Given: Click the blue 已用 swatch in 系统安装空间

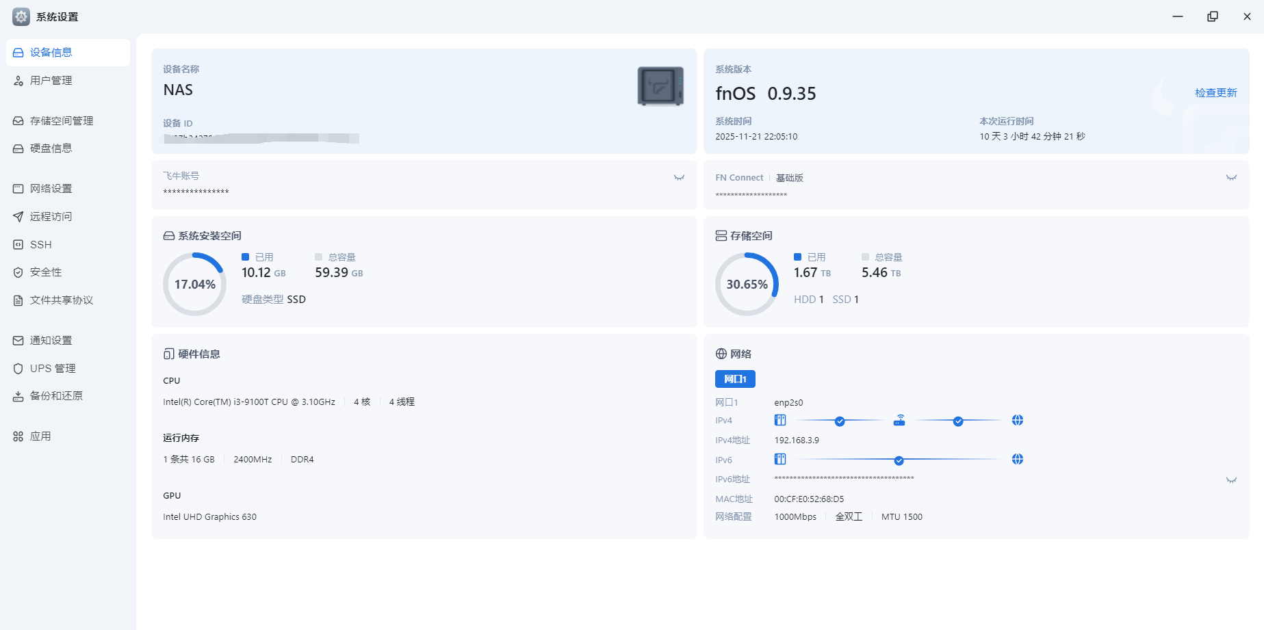Looking at the screenshot, I should click(245, 257).
